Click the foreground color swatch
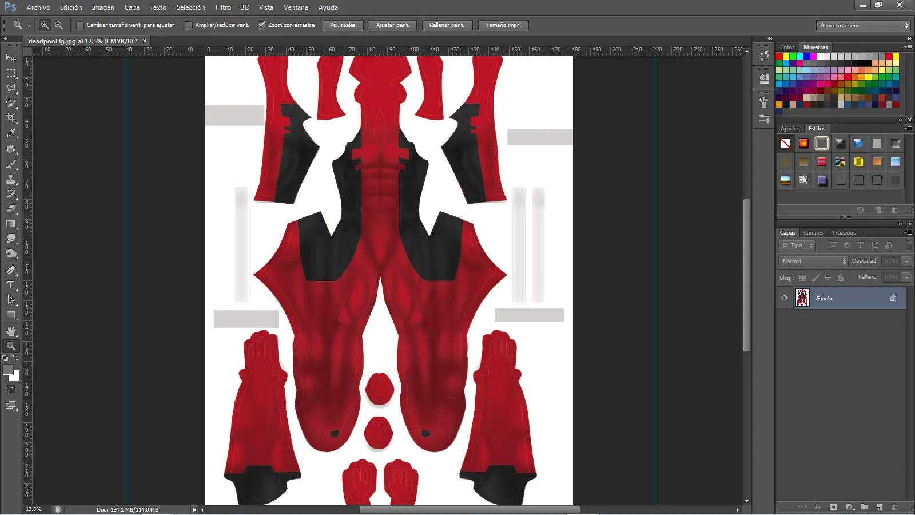Viewport: 915px width, 515px height. (8, 370)
